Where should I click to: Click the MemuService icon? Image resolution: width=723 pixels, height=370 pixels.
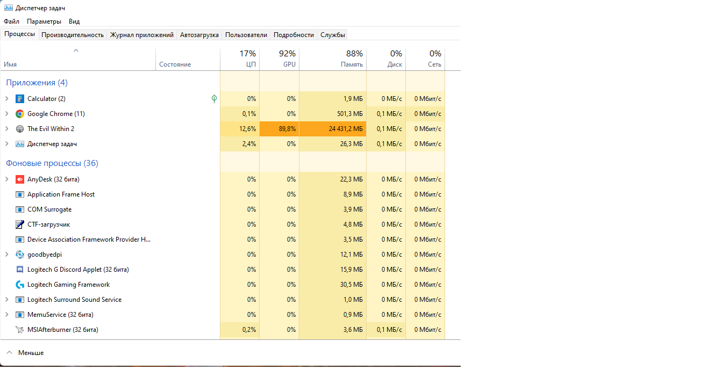point(20,315)
